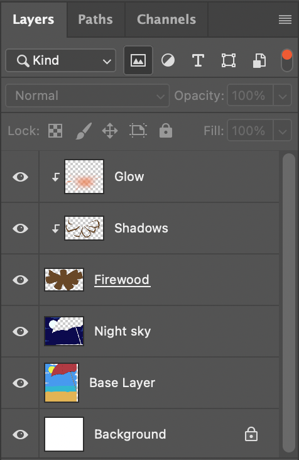This screenshot has width=299, height=460.
Task: Open the Normal blending mode dropdown
Action: pyautogui.click(x=87, y=96)
